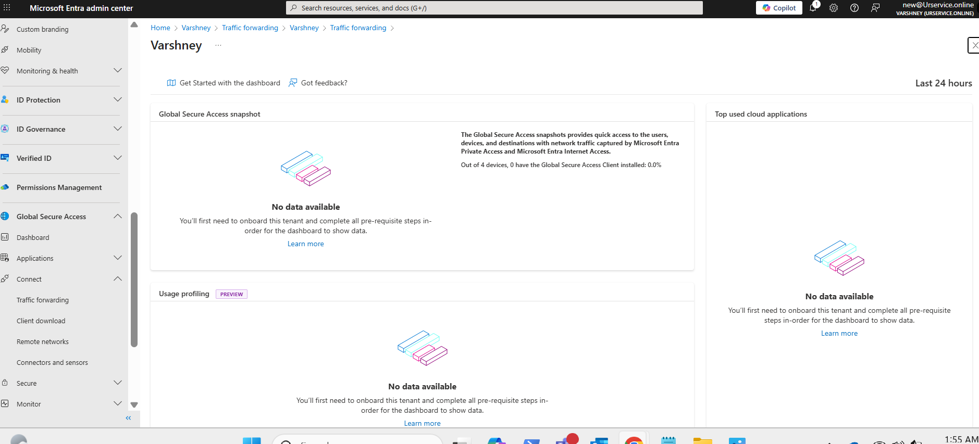
Task: Expand the Monitor submenu
Action: (x=118, y=403)
